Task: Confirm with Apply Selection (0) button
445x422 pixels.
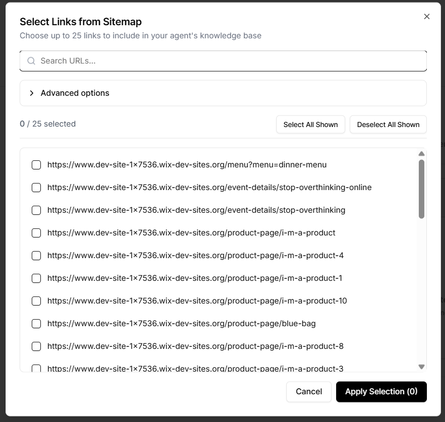Action: (381, 392)
